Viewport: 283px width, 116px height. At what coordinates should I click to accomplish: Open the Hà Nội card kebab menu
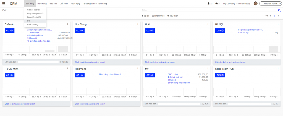click(x=278, y=24)
